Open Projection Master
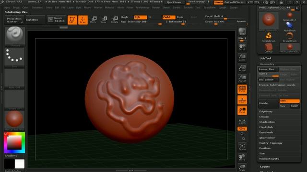This screenshot has height=172, width=307. [14, 20]
